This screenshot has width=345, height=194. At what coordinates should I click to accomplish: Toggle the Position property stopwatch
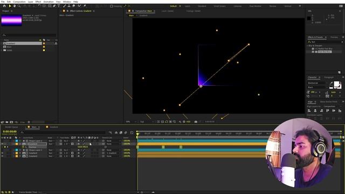[x=23, y=147]
